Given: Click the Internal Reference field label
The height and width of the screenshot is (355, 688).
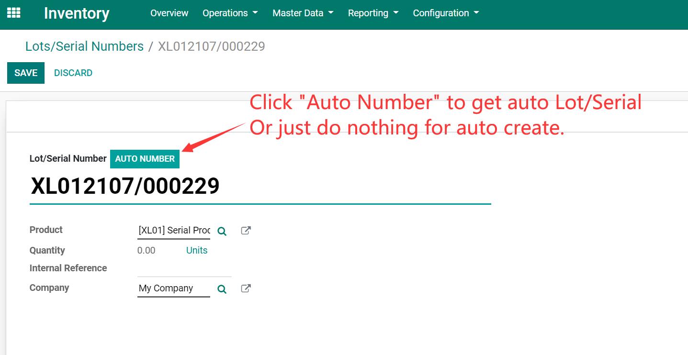Looking at the screenshot, I should 68,268.
